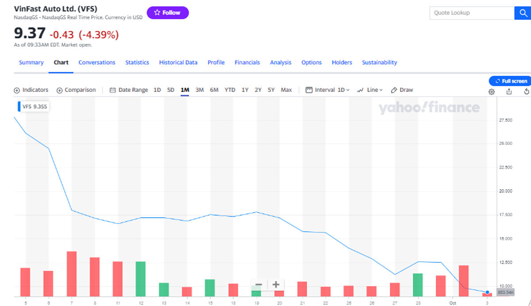Zoom in using the plus button

276,285
